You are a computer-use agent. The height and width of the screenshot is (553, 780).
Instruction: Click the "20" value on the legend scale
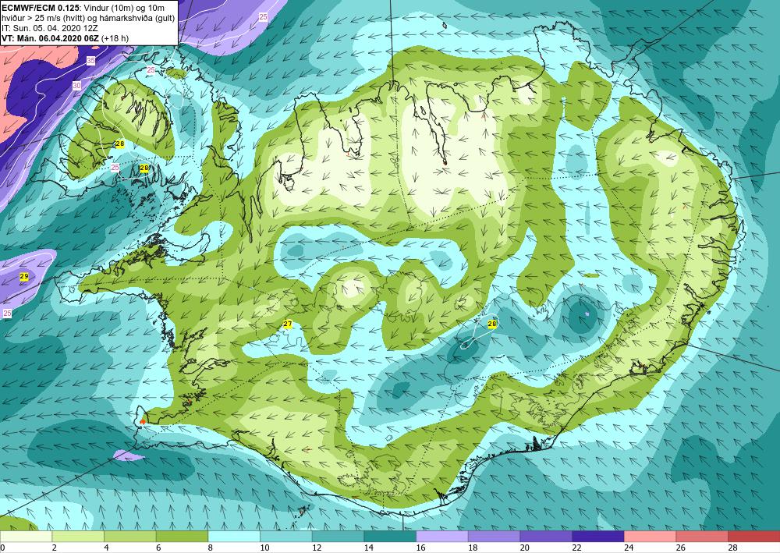click(525, 548)
